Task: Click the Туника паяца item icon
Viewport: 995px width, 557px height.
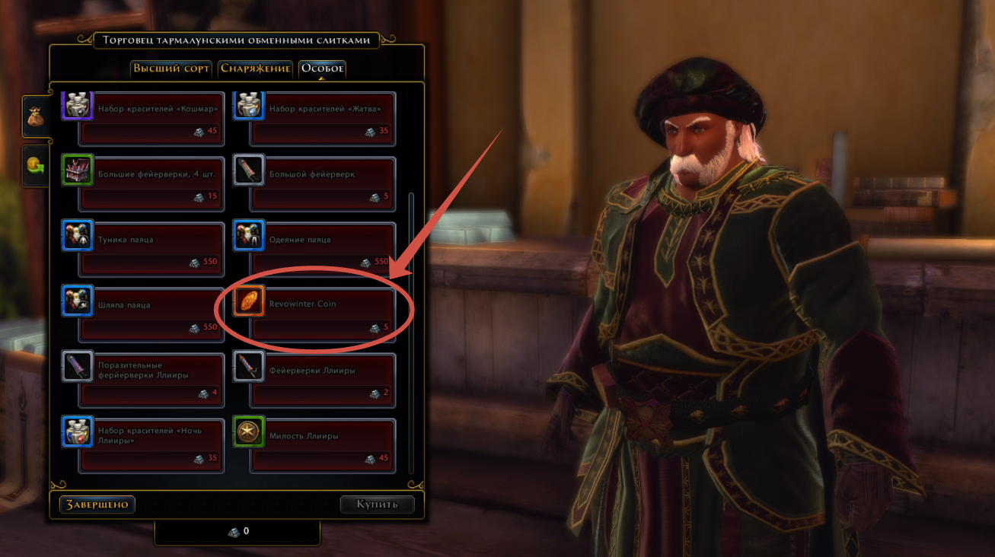Action: tap(78, 235)
